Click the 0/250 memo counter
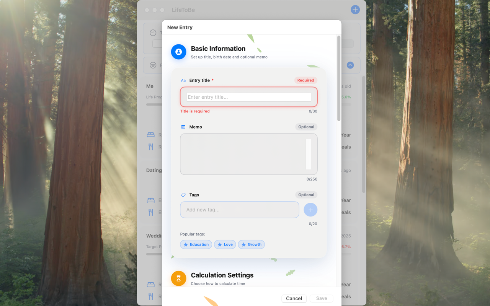Viewport: 490px width, 306px height. pos(312,179)
